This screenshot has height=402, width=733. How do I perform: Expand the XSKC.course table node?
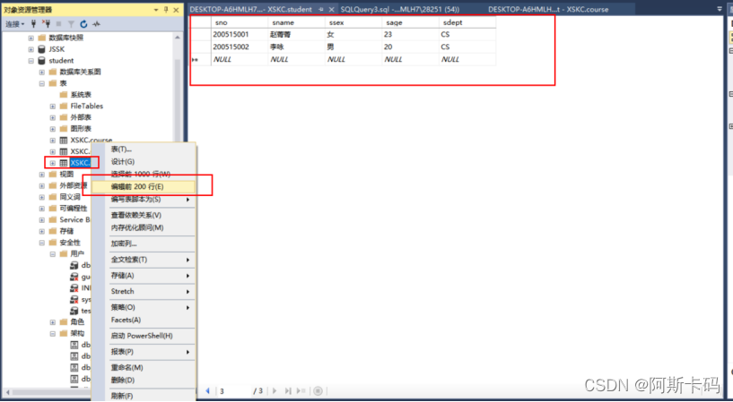53,141
